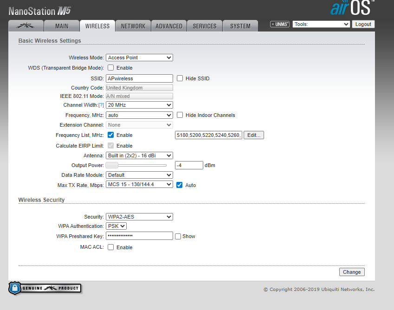Click the Edit frequency list button
Image resolution: width=394 pixels, height=310 pixels.
pyautogui.click(x=254, y=135)
